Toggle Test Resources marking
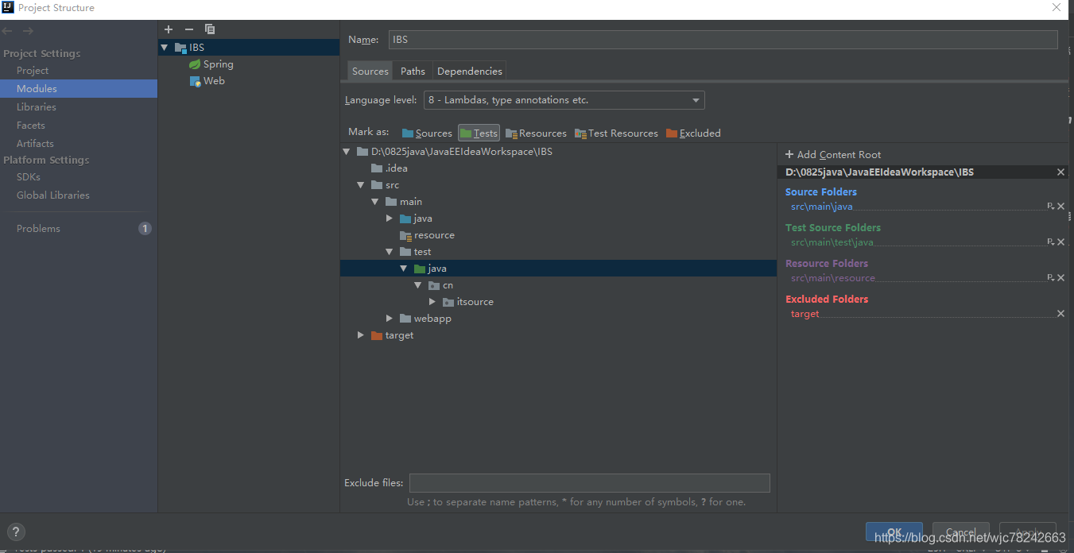1074x553 pixels. (616, 133)
